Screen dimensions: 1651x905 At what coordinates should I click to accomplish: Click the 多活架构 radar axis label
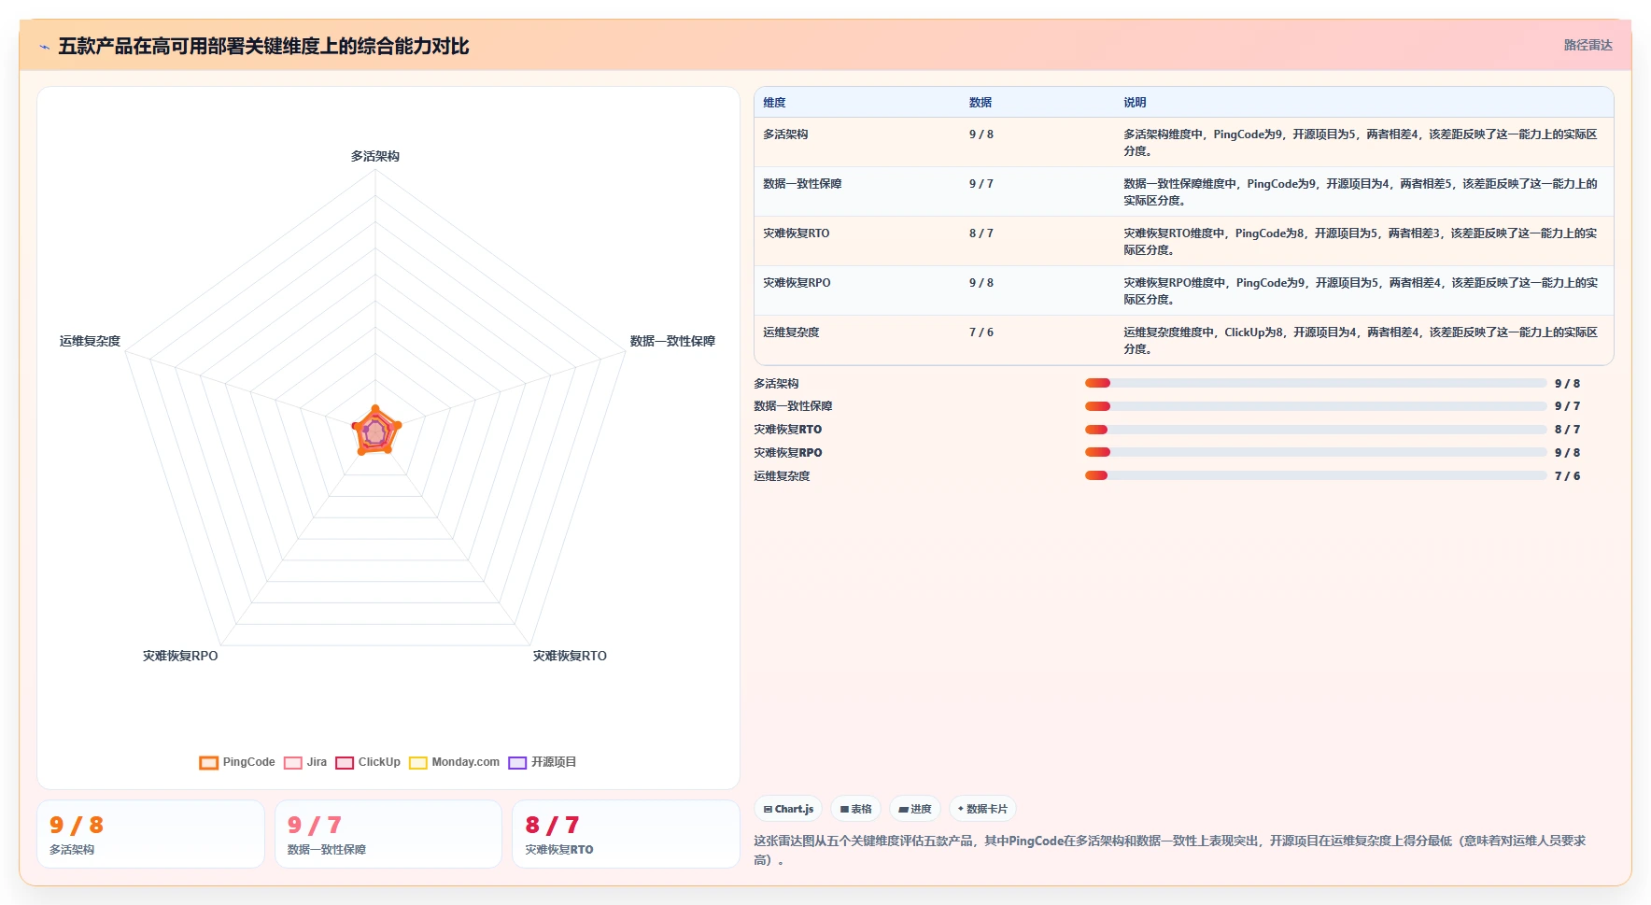(375, 156)
